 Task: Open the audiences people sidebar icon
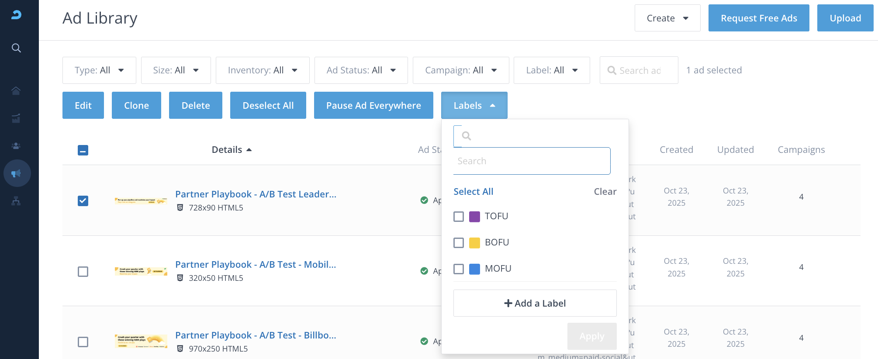pyautogui.click(x=16, y=146)
